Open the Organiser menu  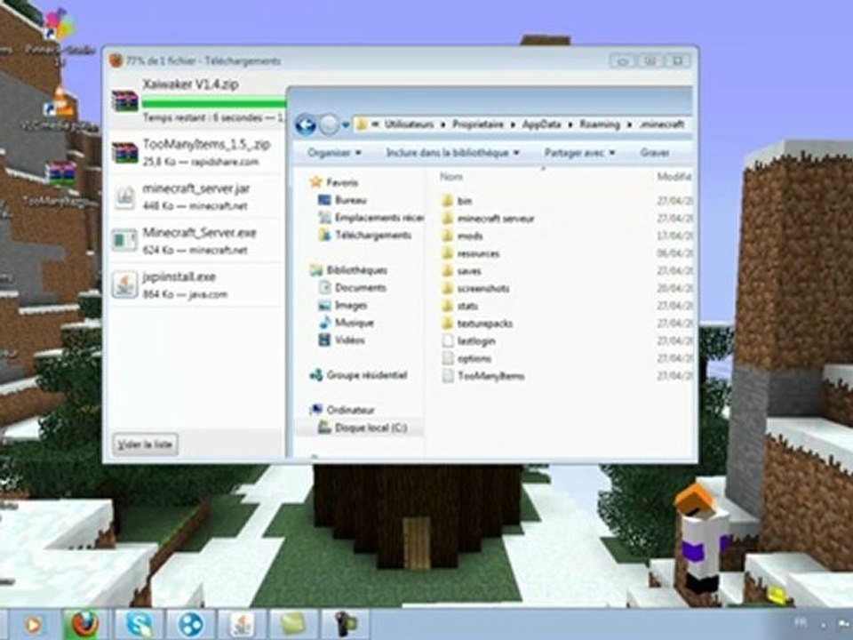pos(334,153)
